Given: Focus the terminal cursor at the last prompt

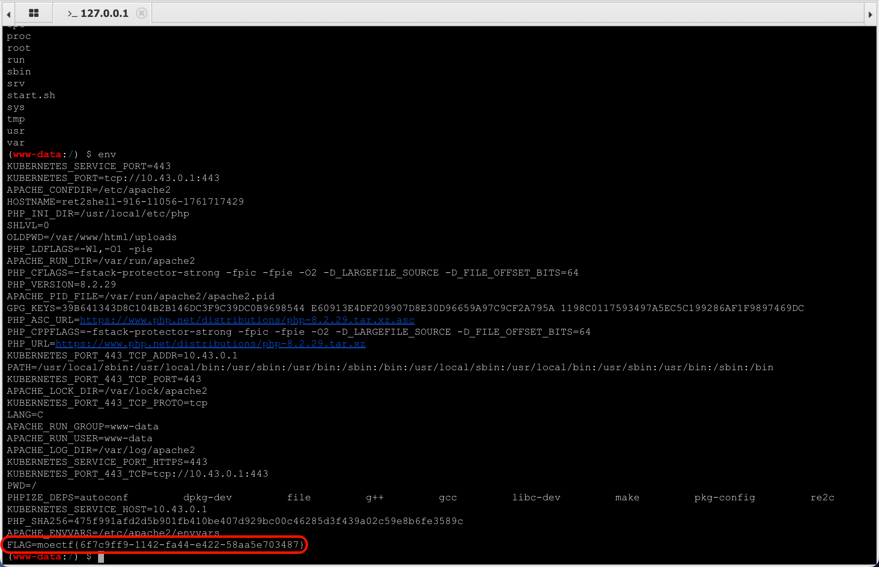Looking at the screenshot, I should pos(101,557).
